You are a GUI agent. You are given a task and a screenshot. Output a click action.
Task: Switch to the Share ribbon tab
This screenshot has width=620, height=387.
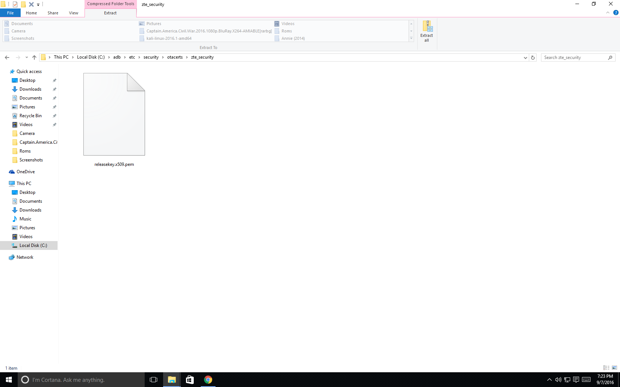point(53,13)
